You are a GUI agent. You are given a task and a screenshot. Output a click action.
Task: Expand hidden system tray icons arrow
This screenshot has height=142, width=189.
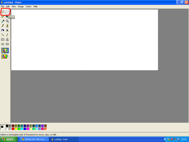tap(165, 139)
